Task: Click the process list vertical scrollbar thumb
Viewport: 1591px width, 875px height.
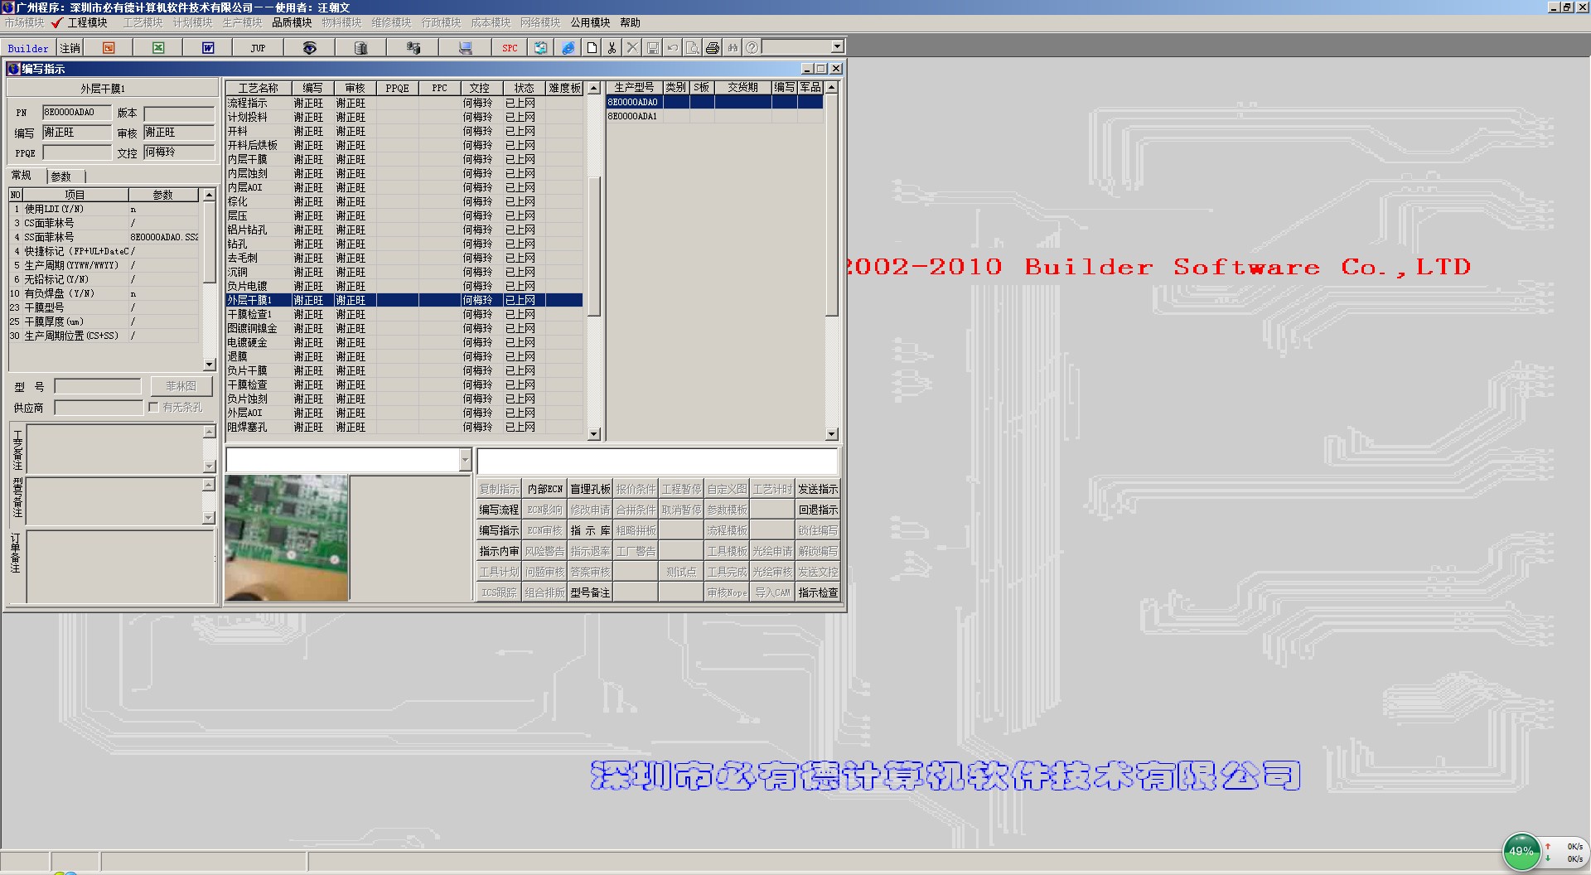Action: tap(593, 245)
